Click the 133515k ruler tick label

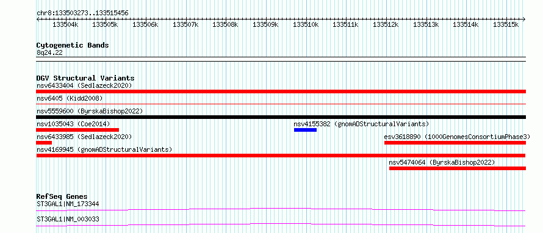coord(506,24)
